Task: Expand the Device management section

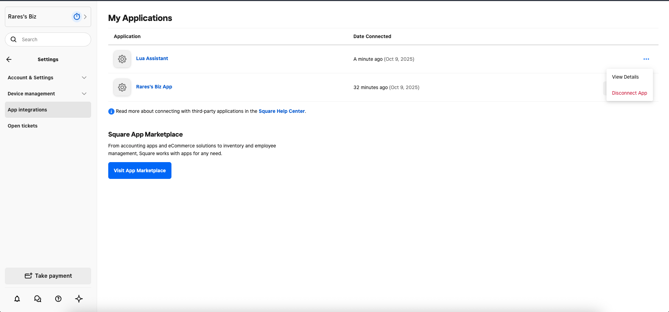Action: point(48,94)
